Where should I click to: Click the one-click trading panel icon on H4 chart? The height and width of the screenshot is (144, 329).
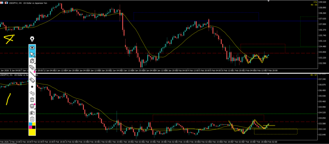click(2, 3)
